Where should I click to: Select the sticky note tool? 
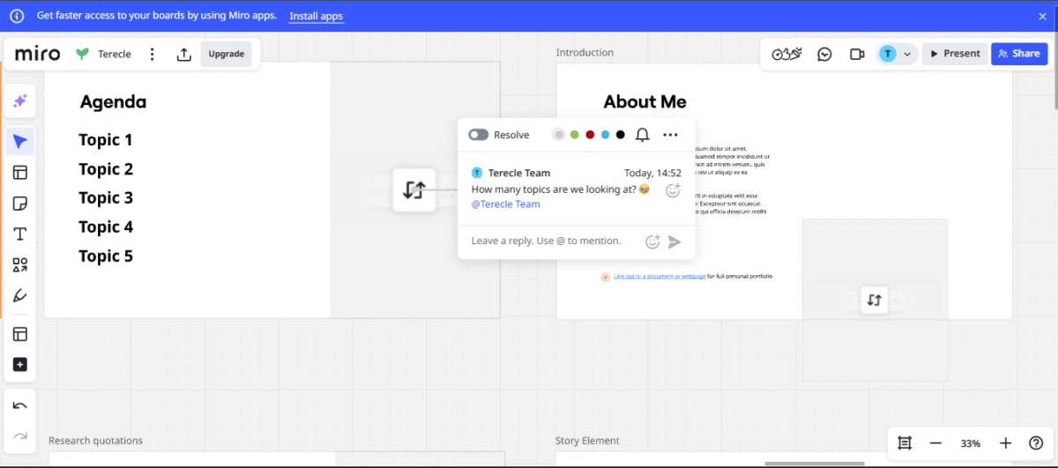tap(19, 204)
